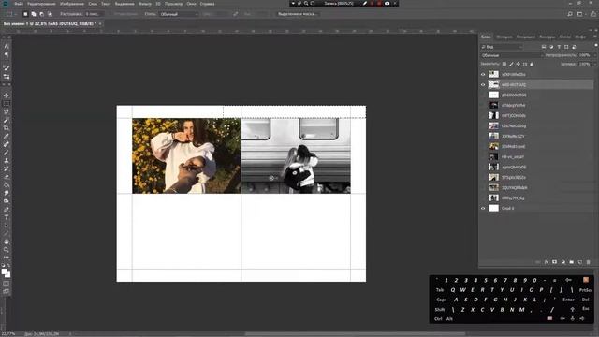This screenshot has width=599, height=337.
Task: Open the Стиль dropdown showing Обычный
Action: pos(179,14)
